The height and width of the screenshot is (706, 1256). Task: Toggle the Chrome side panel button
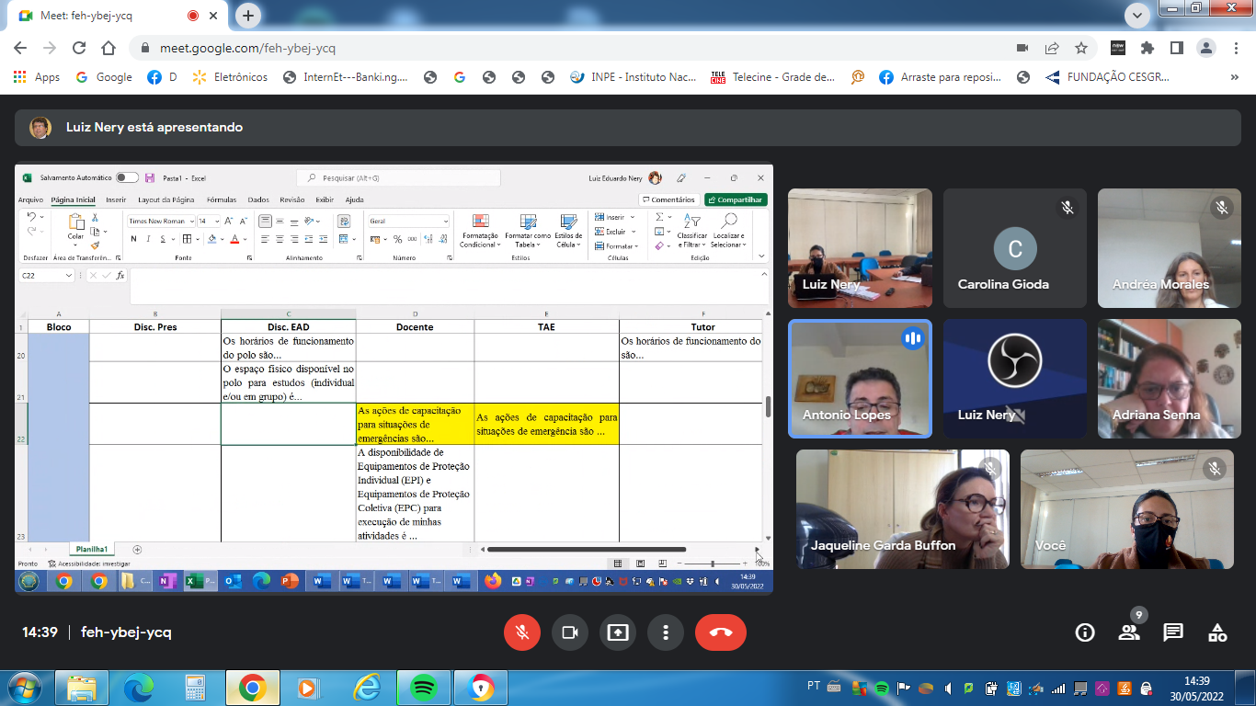(1176, 48)
